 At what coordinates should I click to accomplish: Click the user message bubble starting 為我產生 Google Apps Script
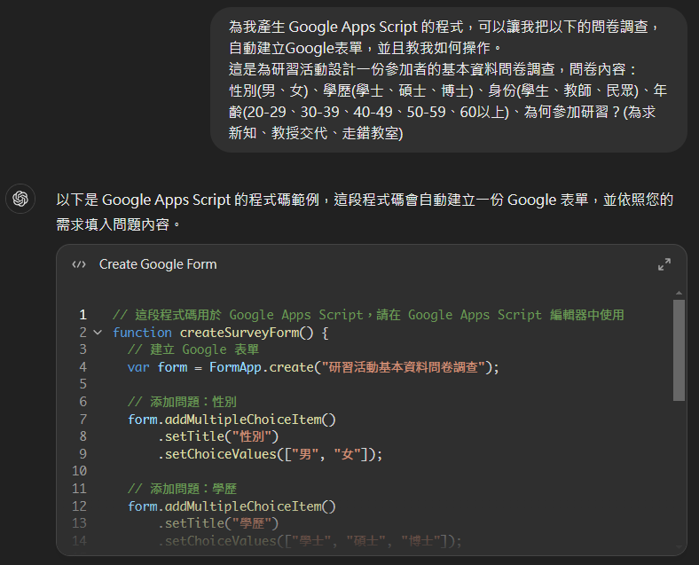pyautogui.click(x=449, y=80)
